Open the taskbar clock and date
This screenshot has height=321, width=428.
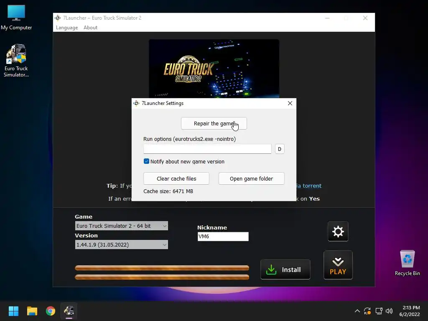tap(410, 311)
